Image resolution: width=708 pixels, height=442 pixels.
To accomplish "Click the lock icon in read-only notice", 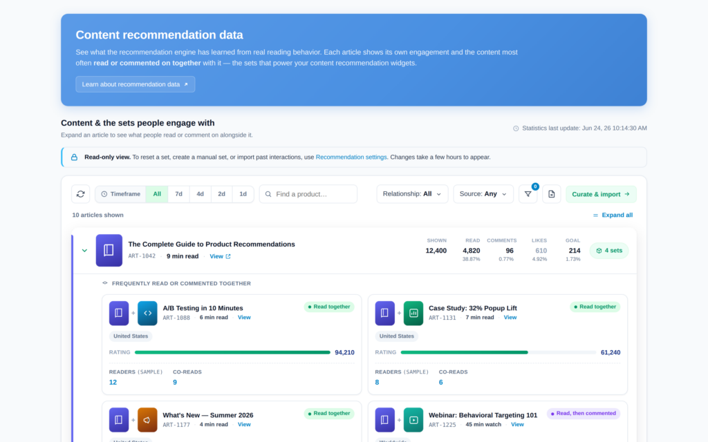I will coord(74,157).
